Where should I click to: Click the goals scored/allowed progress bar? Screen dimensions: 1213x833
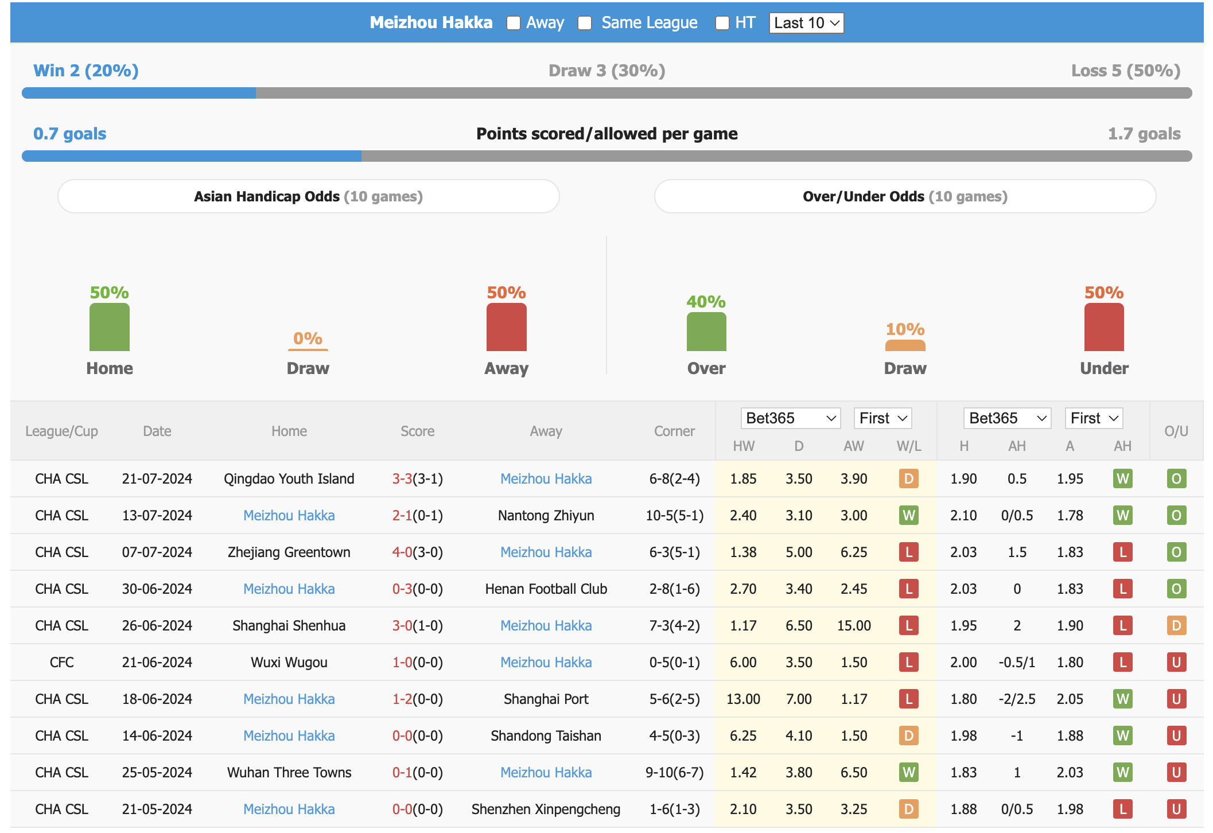point(606,156)
